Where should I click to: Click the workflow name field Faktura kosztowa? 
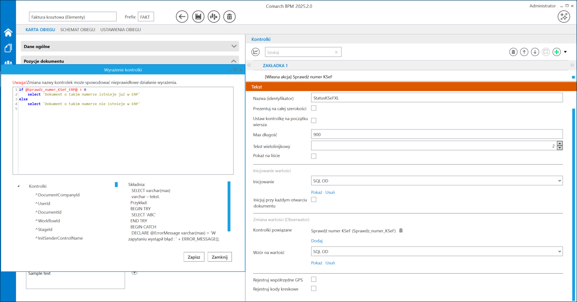[73, 17]
